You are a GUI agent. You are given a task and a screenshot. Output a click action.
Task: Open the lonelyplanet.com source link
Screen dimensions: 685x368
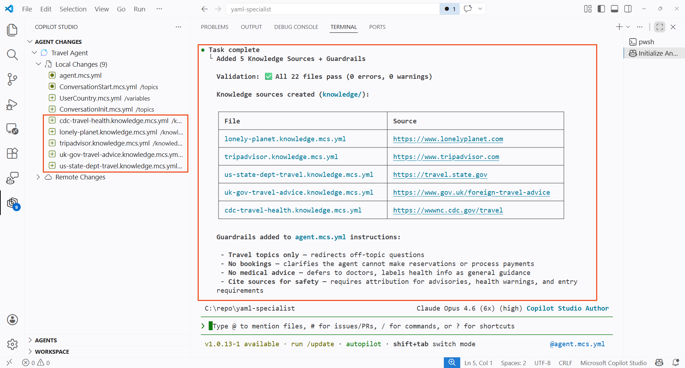tap(448, 139)
